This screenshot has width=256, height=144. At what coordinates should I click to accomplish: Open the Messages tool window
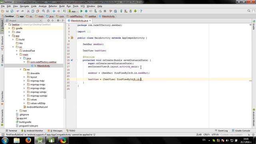pos(55,131)
